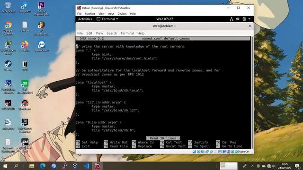Close the mrb@debian terminal window
Viewport: 303px width, 170px height.
(250, 26)
